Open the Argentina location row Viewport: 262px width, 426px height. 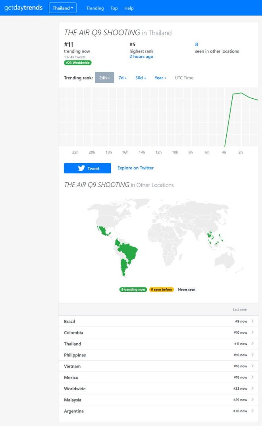pos(158,411)
